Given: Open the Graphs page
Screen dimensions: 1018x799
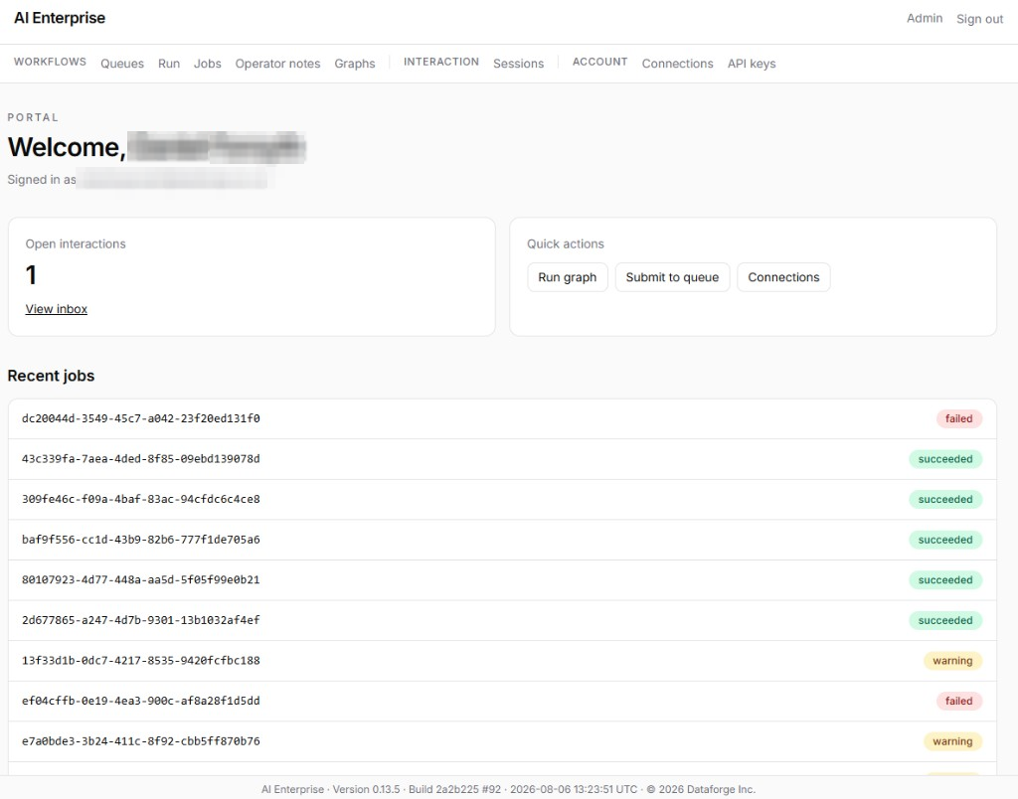Looking at the screenshot, I should tap(355, 64).
